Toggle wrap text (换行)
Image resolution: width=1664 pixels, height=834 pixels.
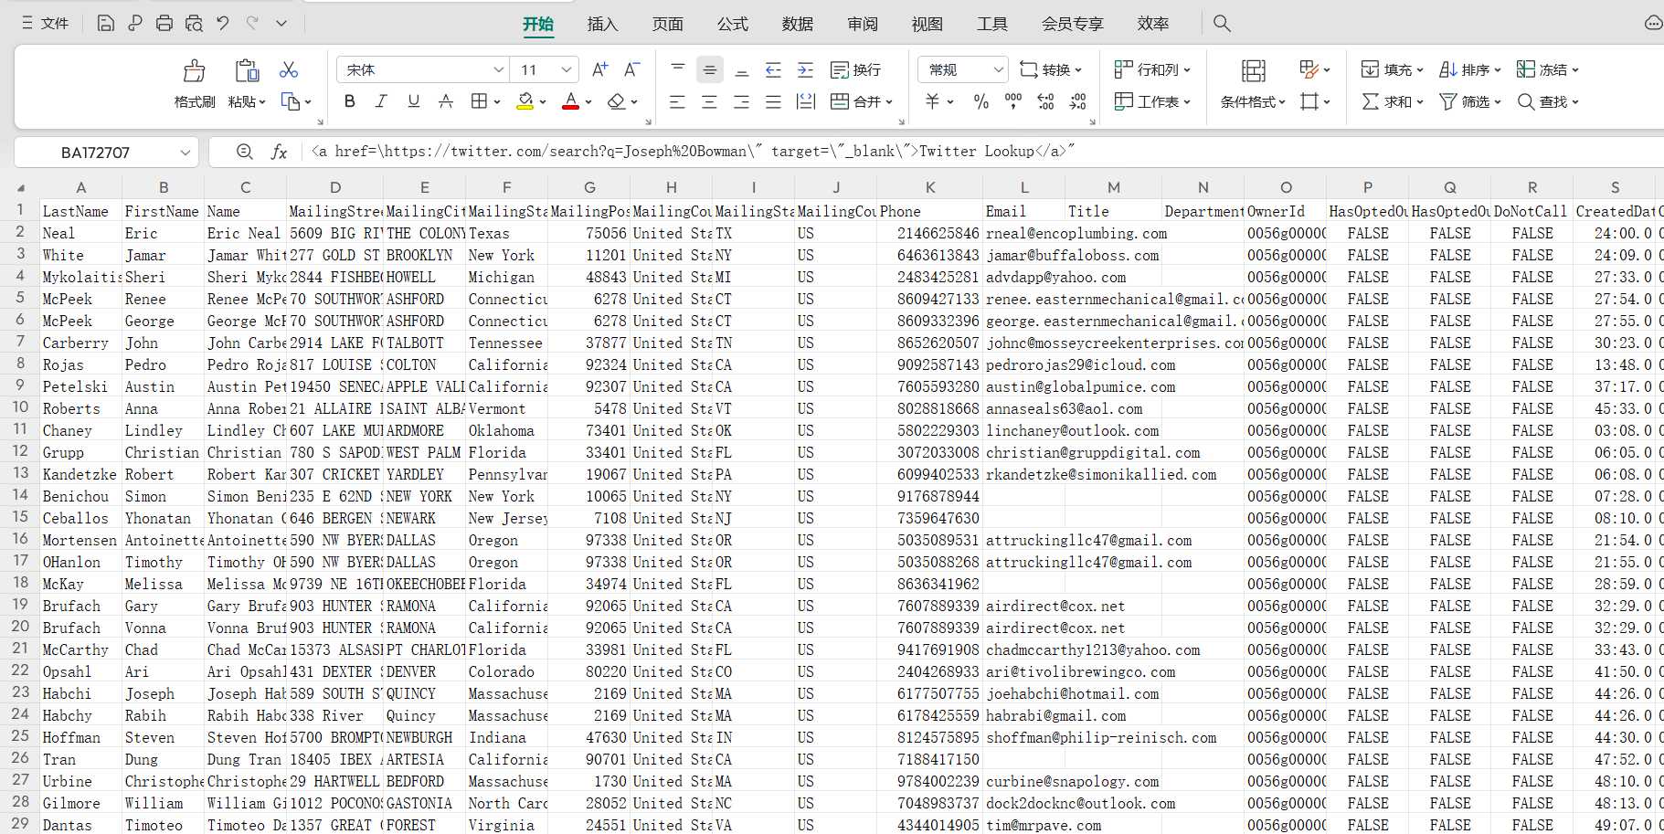click(855, 69)
